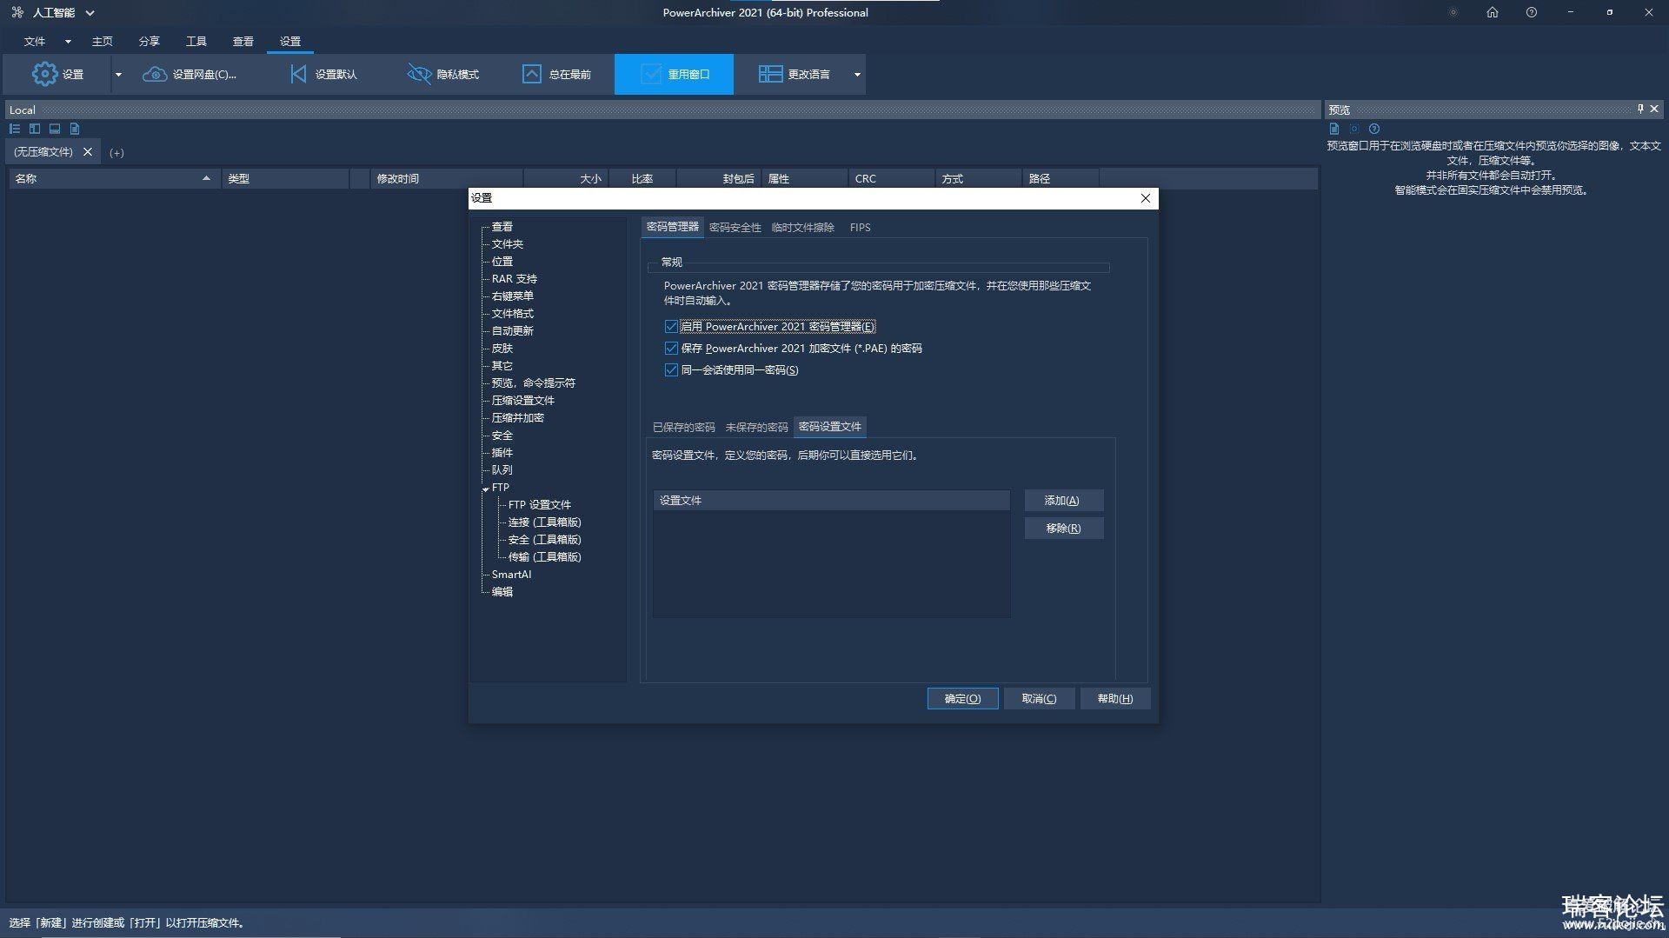Click document icon under Local panel
Viewport: 1669px width, 938px height.
[x=75, y=129]
